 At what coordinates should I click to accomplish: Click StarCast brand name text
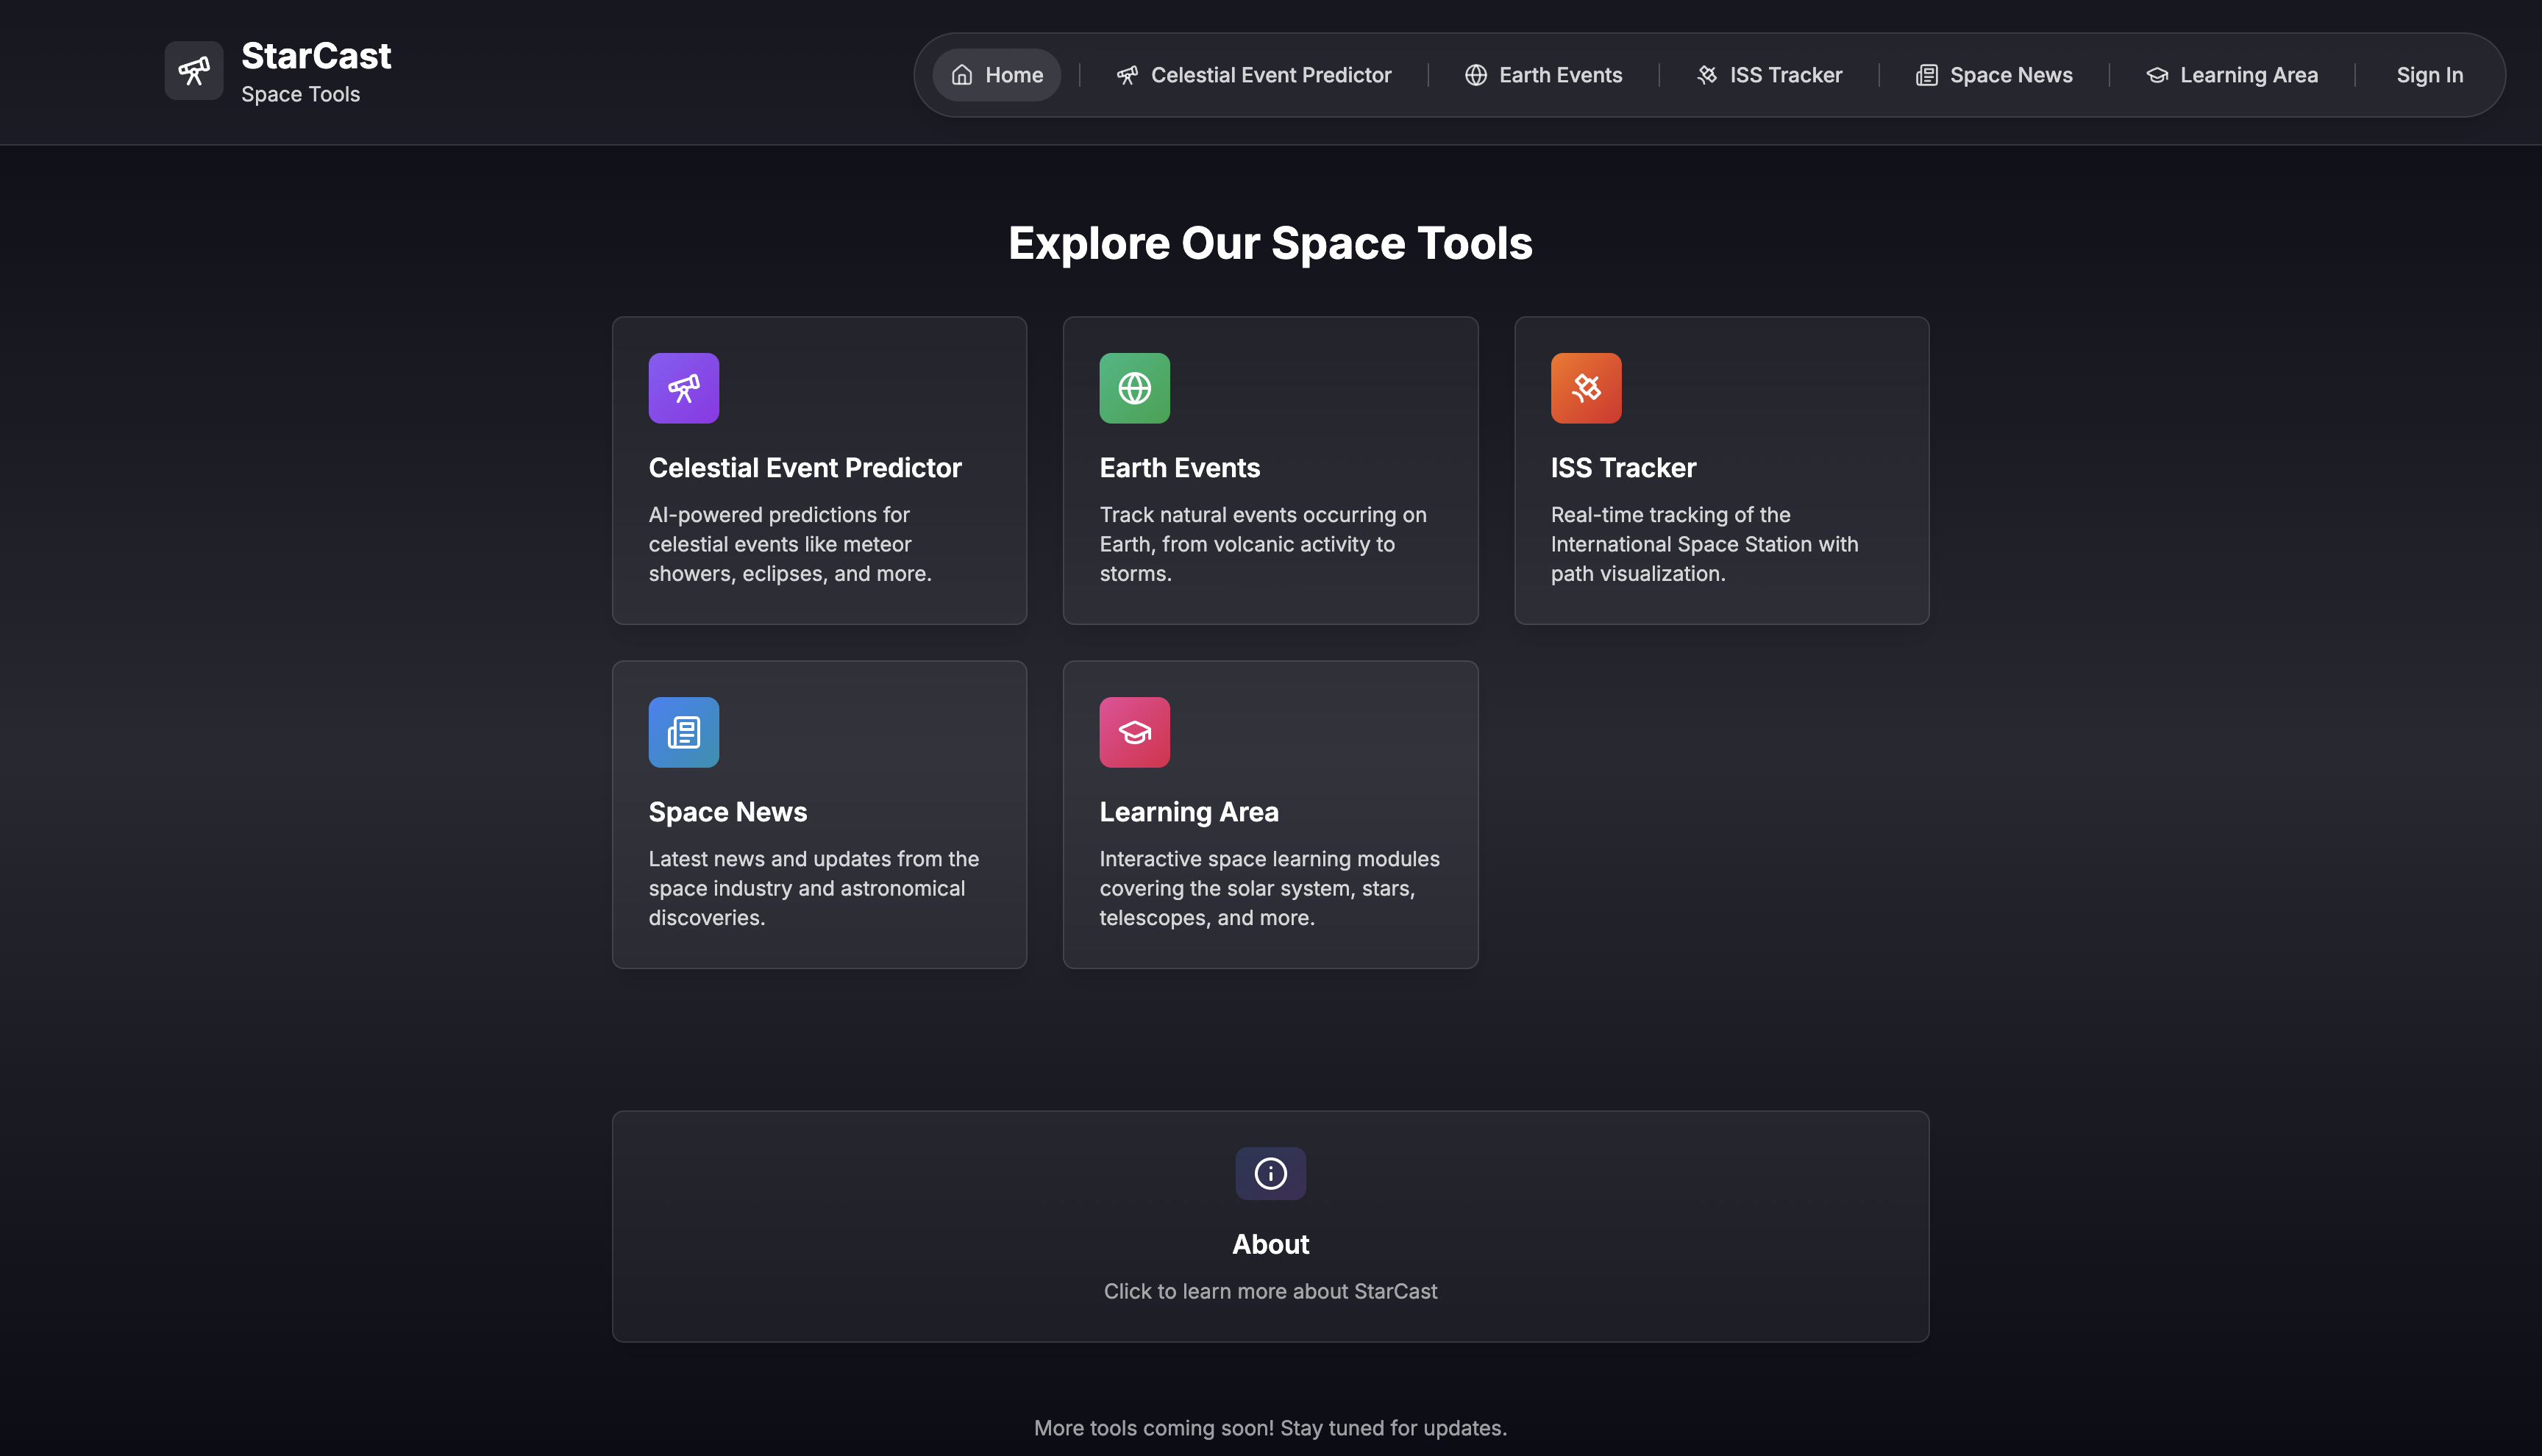[316, 56]
